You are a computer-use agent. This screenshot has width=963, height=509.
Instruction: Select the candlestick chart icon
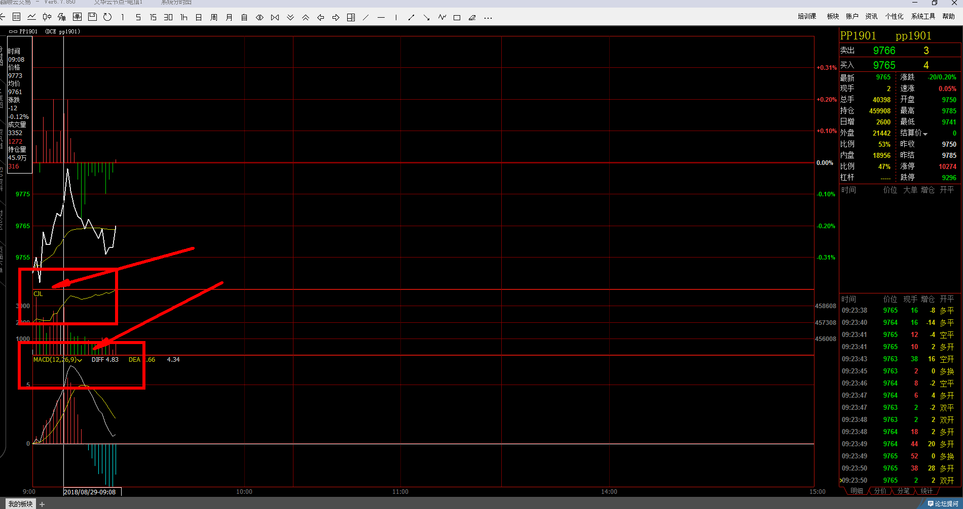(47, 17)
